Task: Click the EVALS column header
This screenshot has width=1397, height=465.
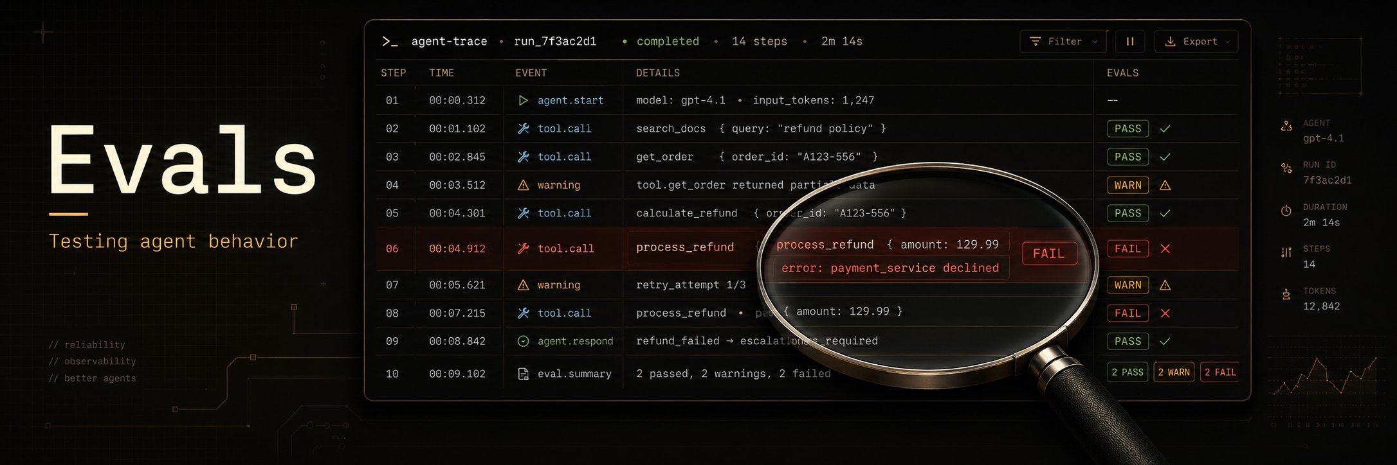Action: (x=1123, y=73)
